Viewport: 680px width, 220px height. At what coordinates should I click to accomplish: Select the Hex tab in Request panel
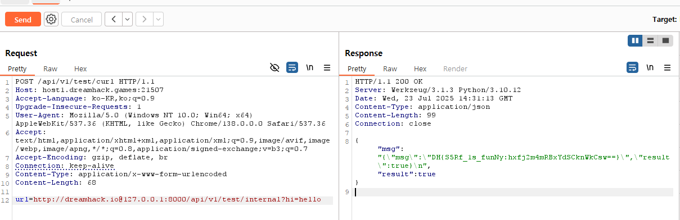click(80, 68)
